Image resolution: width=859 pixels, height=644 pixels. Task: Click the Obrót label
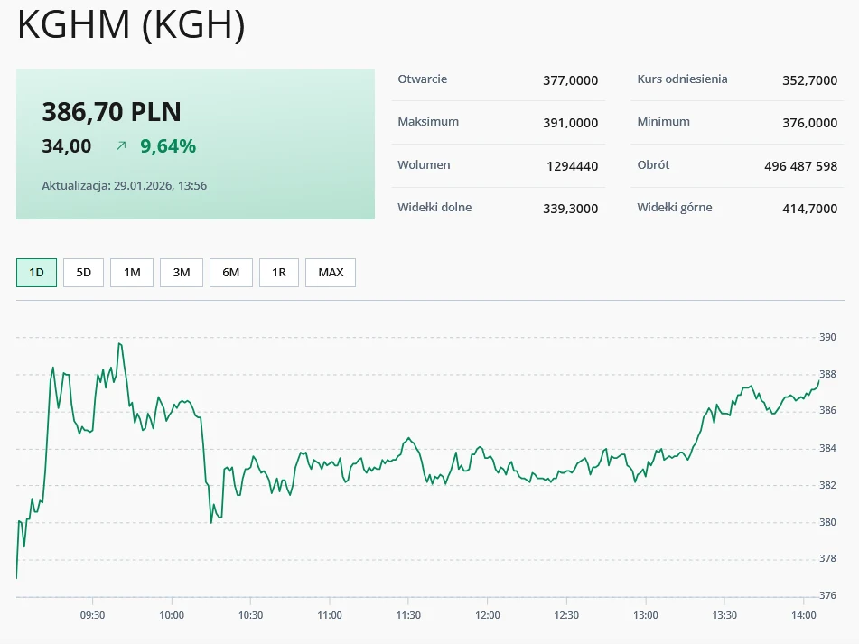click(653, 164)
